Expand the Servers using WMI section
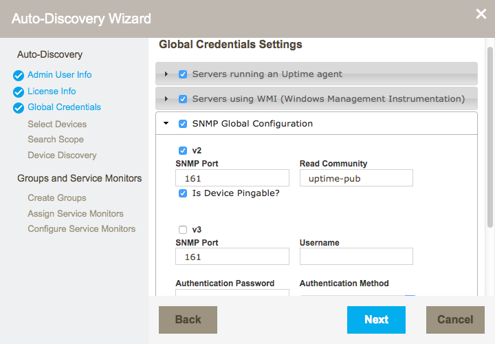The image size is (495, 344). point(166,99)
